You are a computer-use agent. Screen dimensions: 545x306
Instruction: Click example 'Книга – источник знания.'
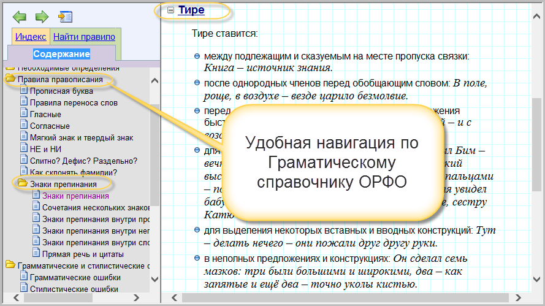(268, 67)
